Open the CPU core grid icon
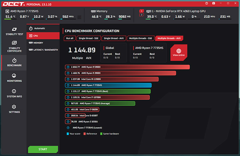 pos(79,17)
